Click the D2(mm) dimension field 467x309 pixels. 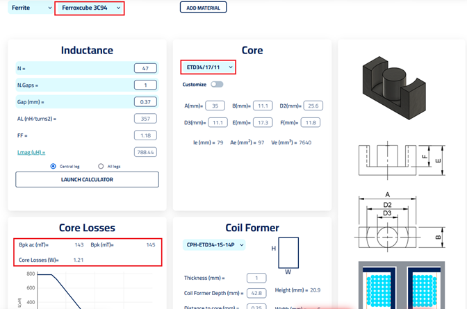313,106
